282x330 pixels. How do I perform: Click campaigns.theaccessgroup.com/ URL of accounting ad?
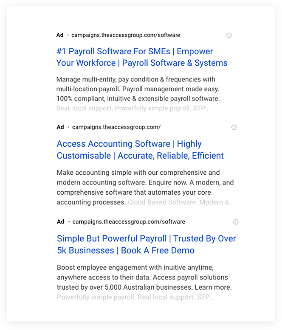(x=116, y=127)
